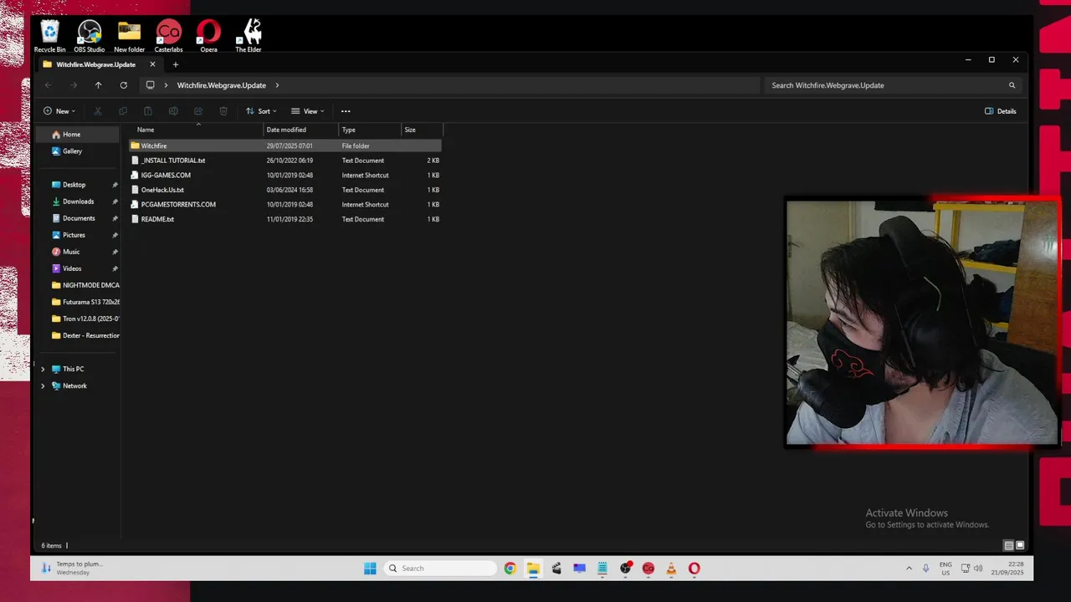1071x602 pixels.
Task: Close the Witchfire.Webgrave.Update tab
Action: tap(152, 64)
